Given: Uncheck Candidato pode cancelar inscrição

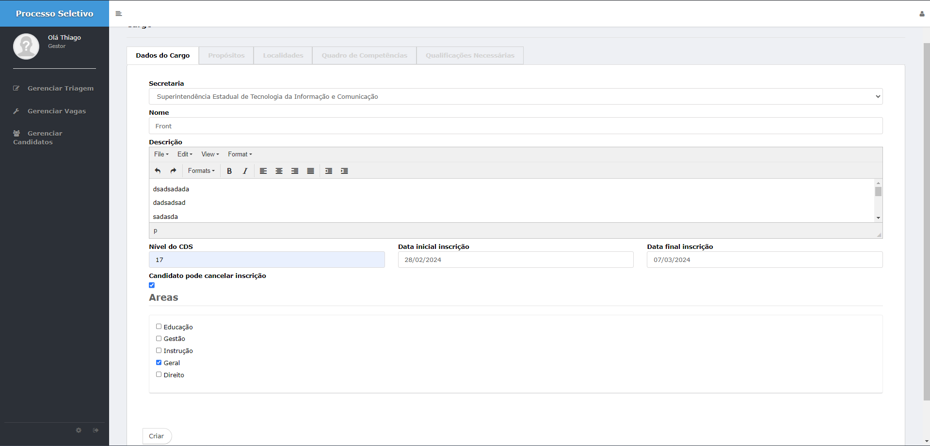Looking at the screenshot, I should pyautogui.click(x=152, y=285).
